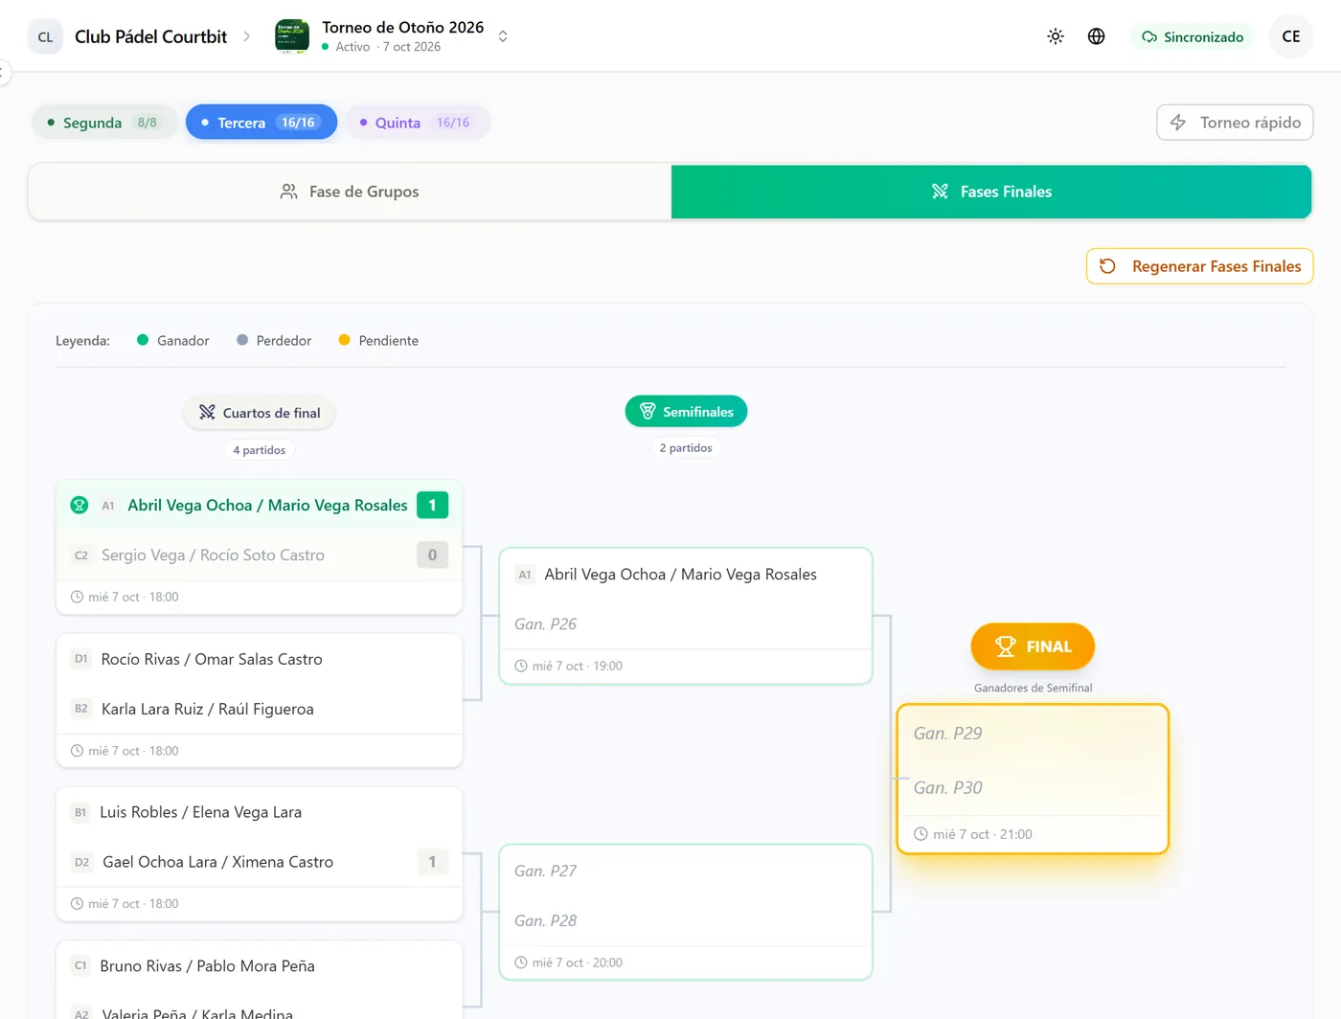The height and width of the screenshot is (1019, 1341).
Task: Click the C2 seed badge beside Sergio Vega
Action: [81, 555]
